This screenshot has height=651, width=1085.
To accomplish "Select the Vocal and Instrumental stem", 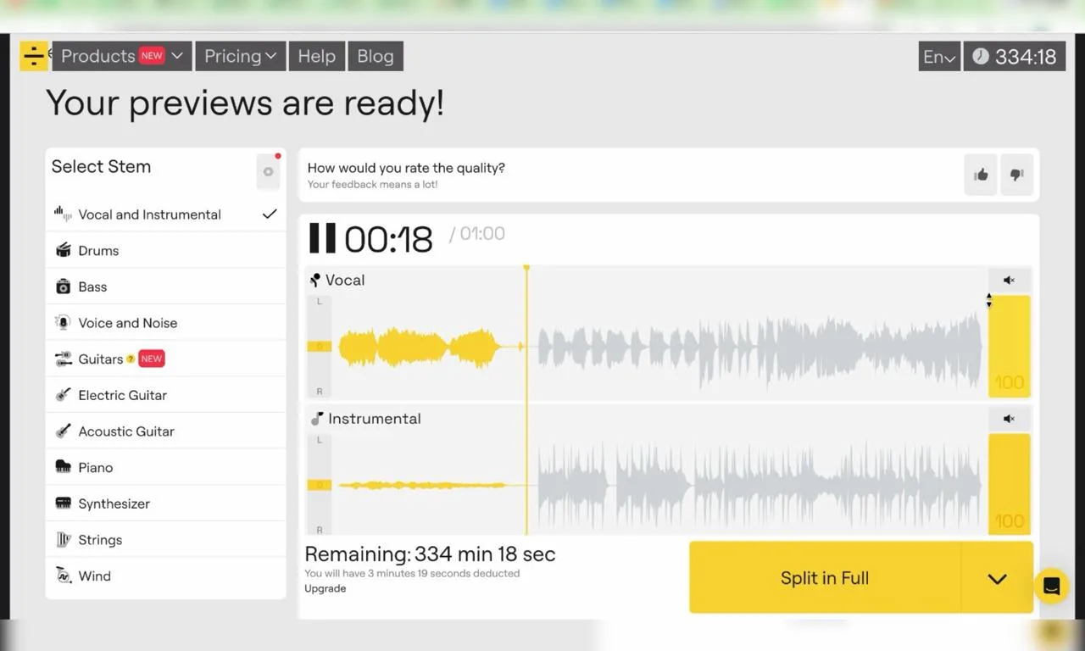I will coord(165,214).
